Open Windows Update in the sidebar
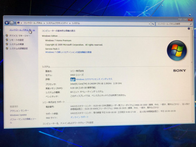 (18, 115)
